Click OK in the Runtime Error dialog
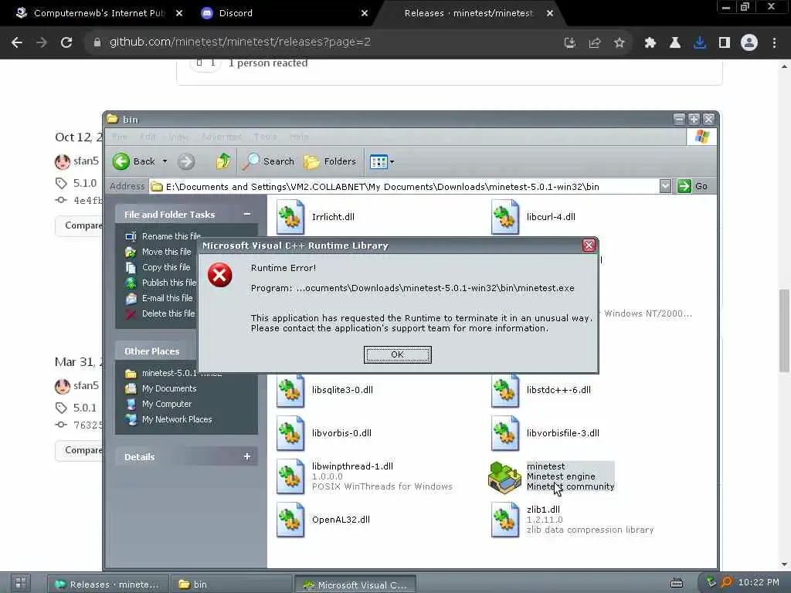 click(x=398, y=354)
